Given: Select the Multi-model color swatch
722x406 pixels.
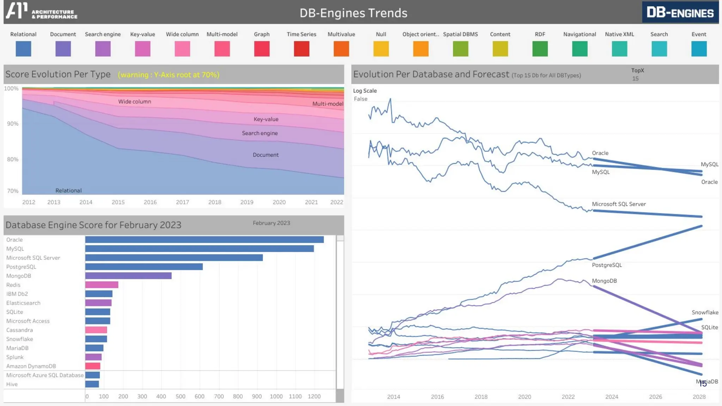Looking at the screenshot, I should click(x=222, y=49).
